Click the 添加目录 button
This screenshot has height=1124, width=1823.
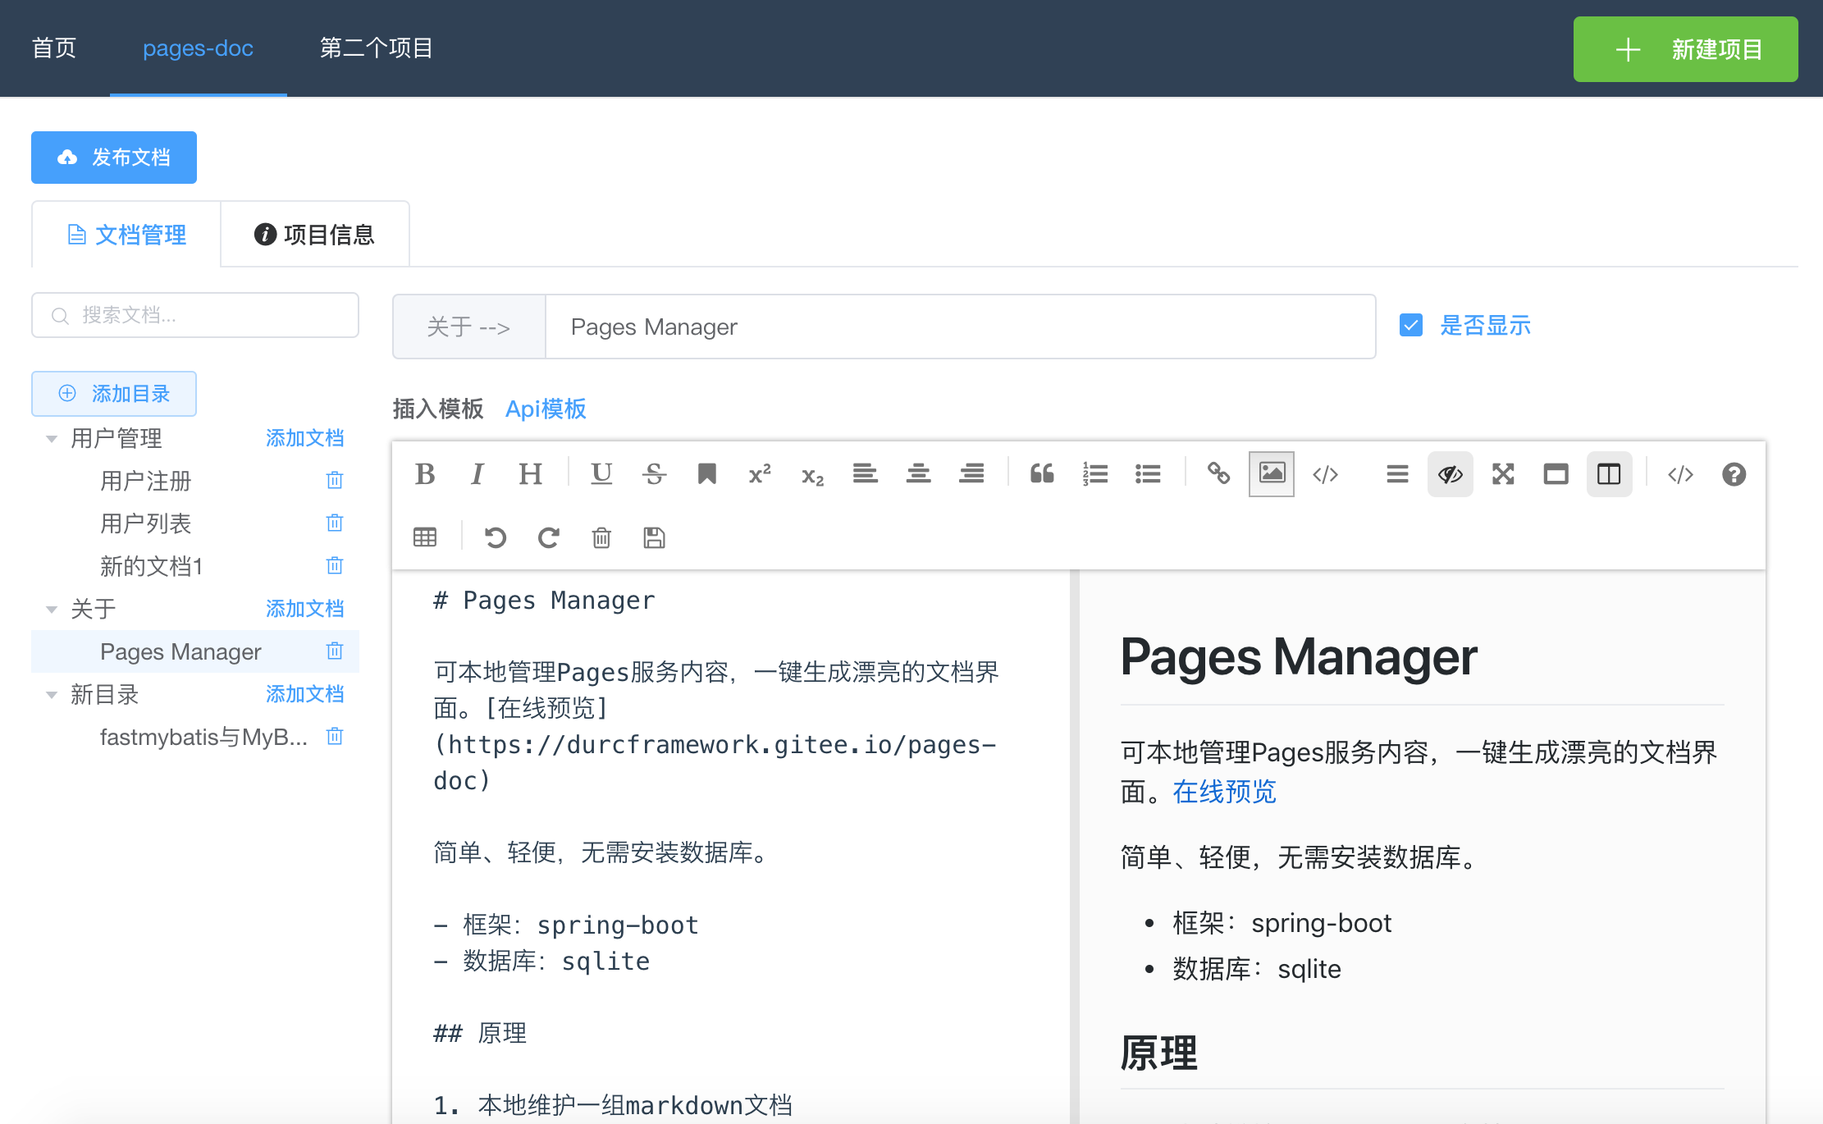tap(114, 393)
